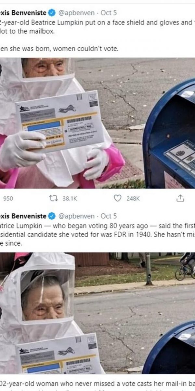The height and width of the screenshot is (391, 195).
Task: Click the 38.1K retweet count
Action: tap(70, 198)
